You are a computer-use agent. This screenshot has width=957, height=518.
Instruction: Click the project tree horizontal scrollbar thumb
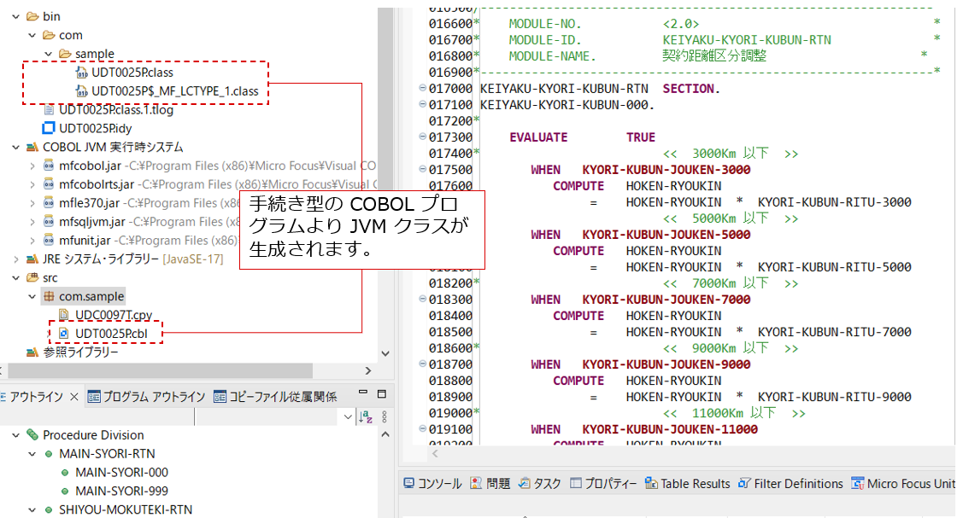tap(160, 370)
